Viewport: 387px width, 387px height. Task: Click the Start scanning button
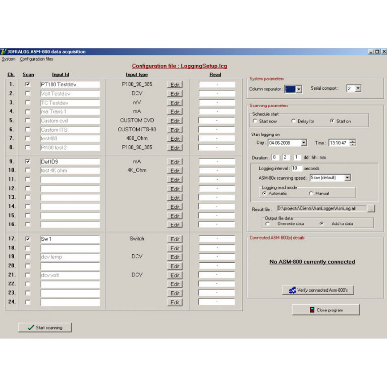click(45, 327)
